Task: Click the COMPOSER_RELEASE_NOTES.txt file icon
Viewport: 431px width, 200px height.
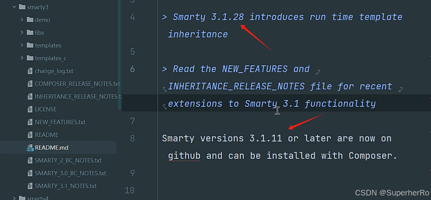Action: [30, 84]
